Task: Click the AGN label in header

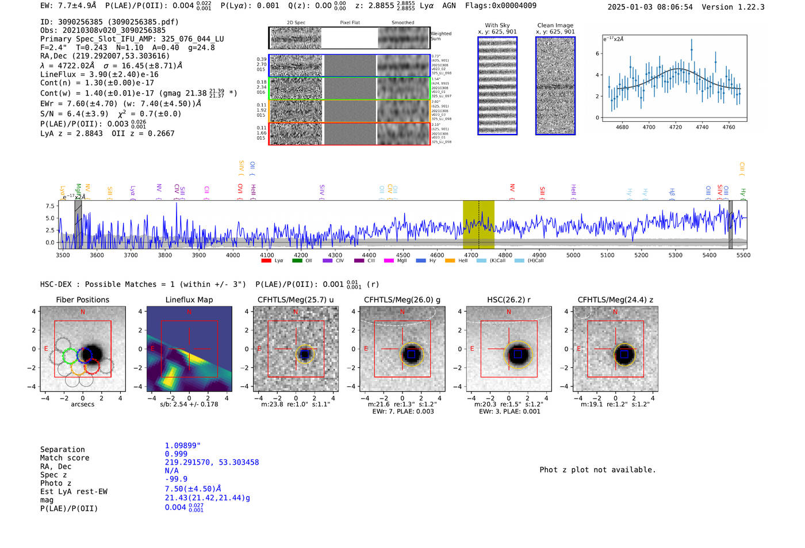Action: 449,5
